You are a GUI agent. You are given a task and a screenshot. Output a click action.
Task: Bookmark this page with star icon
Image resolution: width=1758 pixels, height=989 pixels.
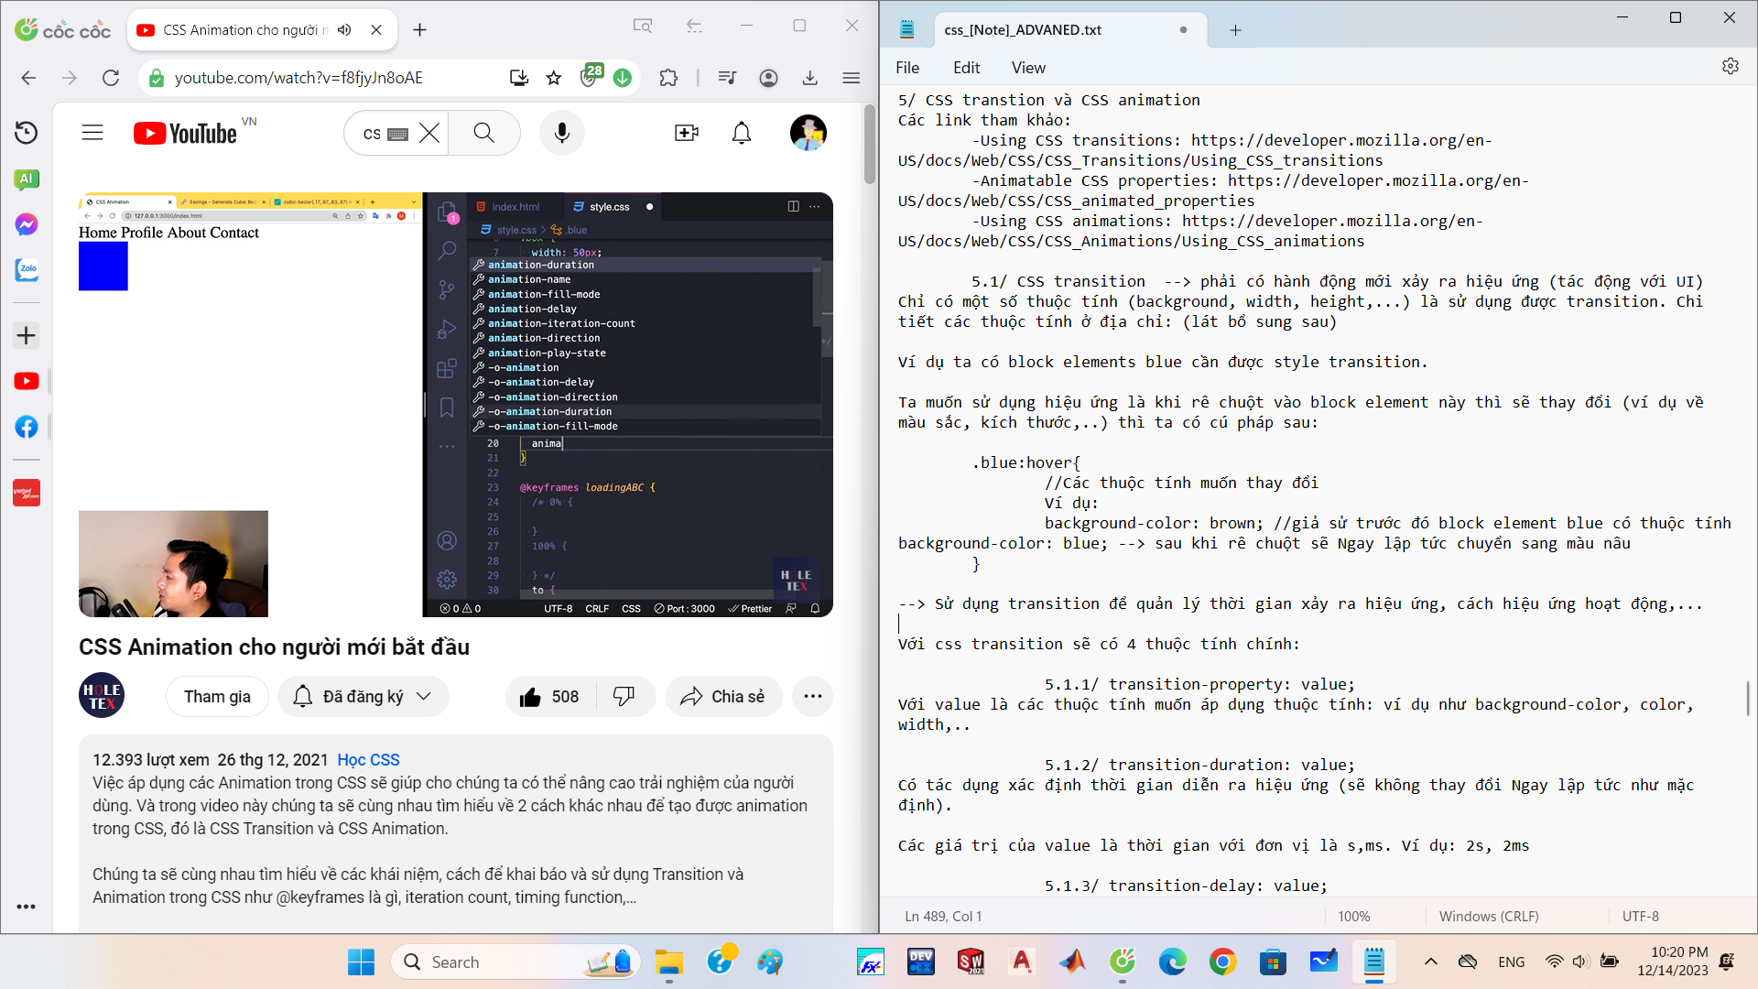pyautogui.click(x=554, y=78)
